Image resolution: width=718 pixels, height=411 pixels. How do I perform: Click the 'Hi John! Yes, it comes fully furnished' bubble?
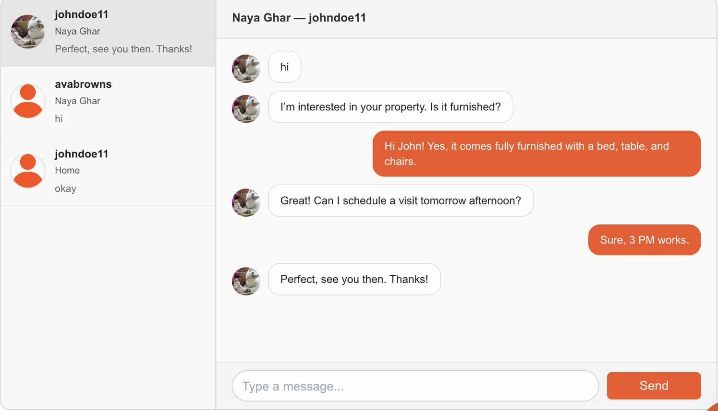[x=536, y=153]
